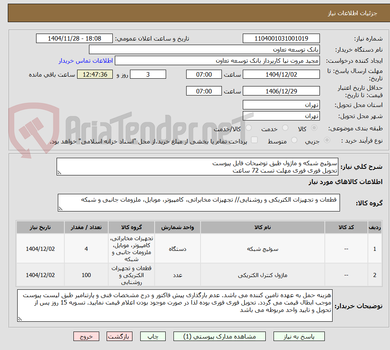Click the 'واحد شمارش' column header
The width and height of the screenshot is (390, 350).
pyautogui.click(x=177, y=227)
